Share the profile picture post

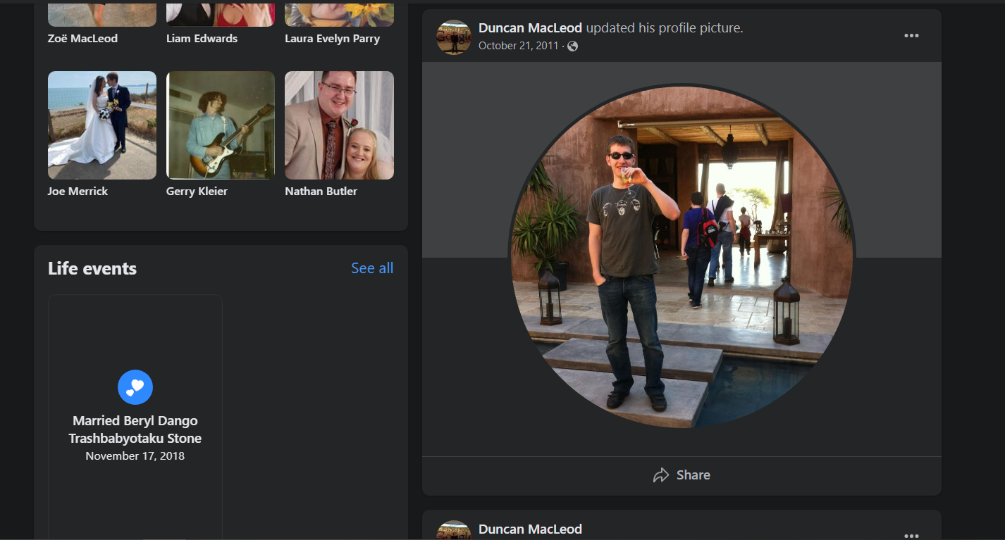pos(682,475)
